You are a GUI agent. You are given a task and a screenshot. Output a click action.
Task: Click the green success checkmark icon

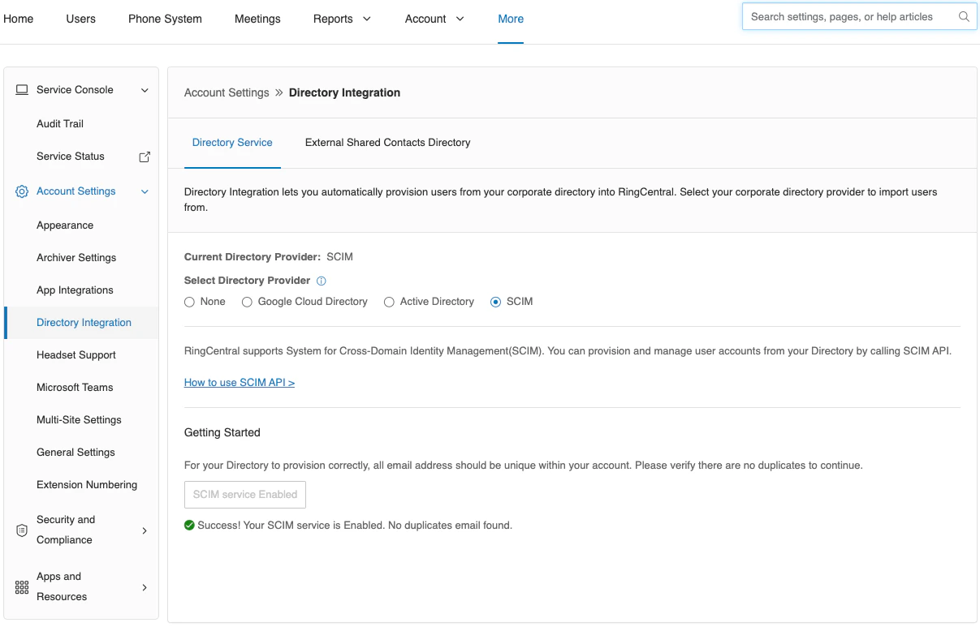(189, 525)
